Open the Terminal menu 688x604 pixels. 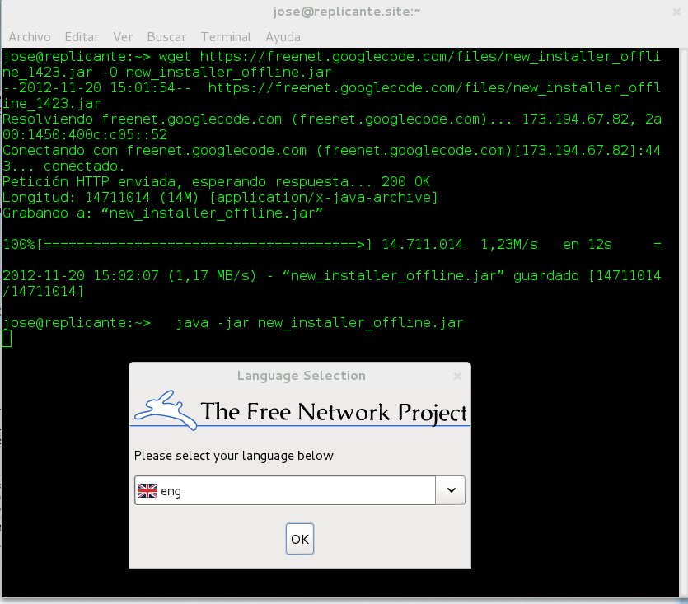[x=226, y=37]
